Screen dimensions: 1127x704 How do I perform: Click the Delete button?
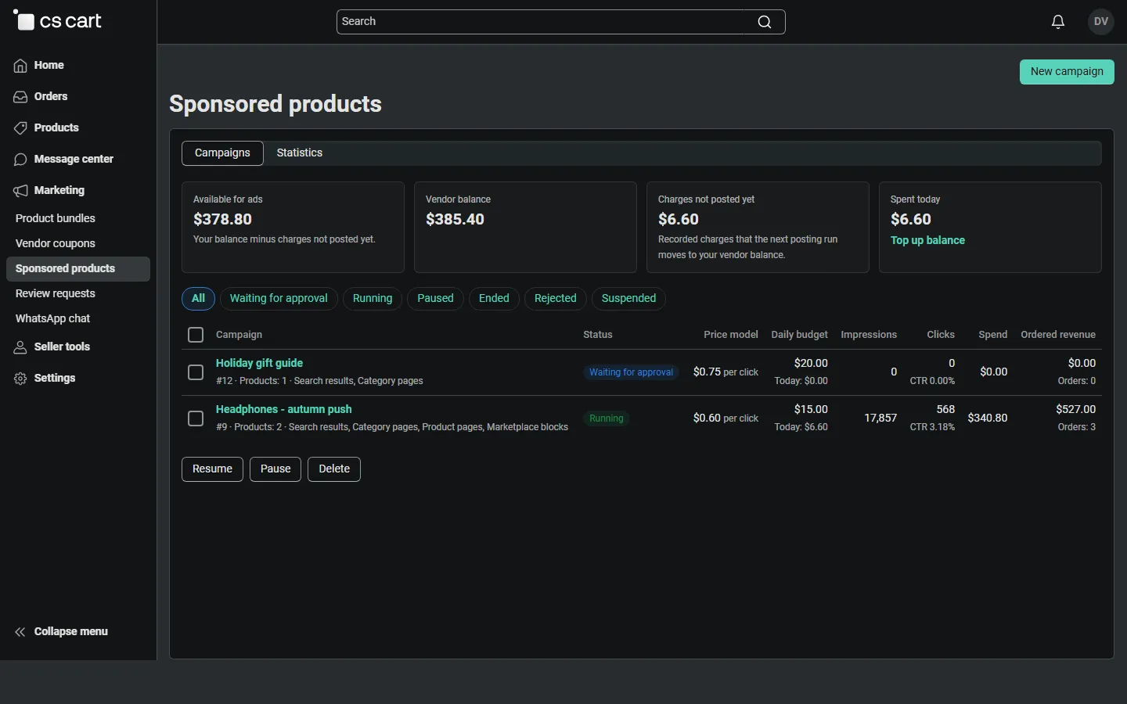[x=334, y=469]
